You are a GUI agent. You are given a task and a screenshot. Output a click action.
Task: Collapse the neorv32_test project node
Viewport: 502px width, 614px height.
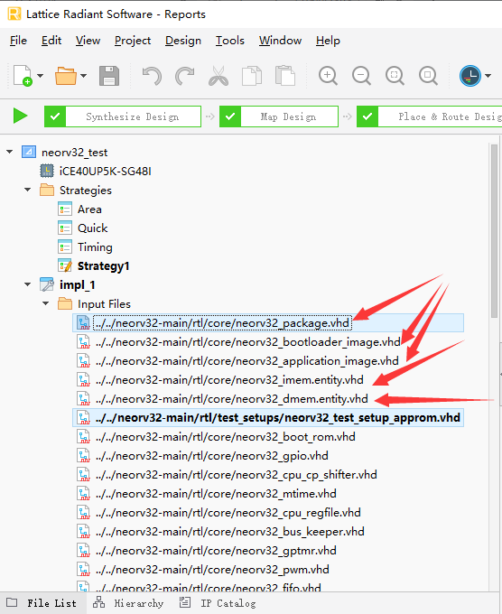pyautogui.click(x=10, y=152)
